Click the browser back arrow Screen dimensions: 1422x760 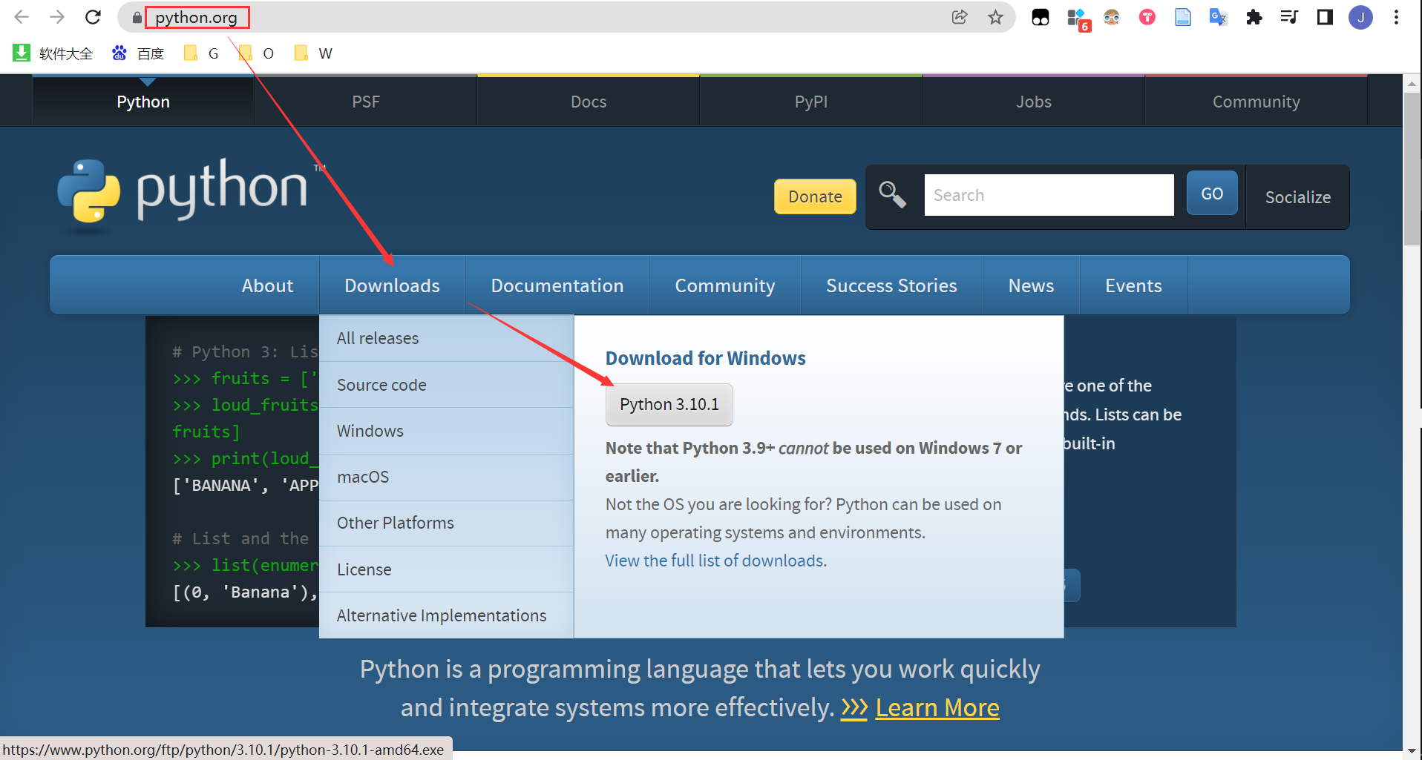(x=22, y=17)
